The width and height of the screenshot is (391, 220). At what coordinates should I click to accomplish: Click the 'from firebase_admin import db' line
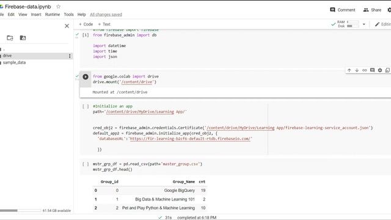(x=125, y=35)
